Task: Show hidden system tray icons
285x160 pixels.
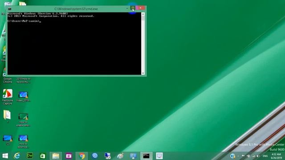Action: click(238, 156)
